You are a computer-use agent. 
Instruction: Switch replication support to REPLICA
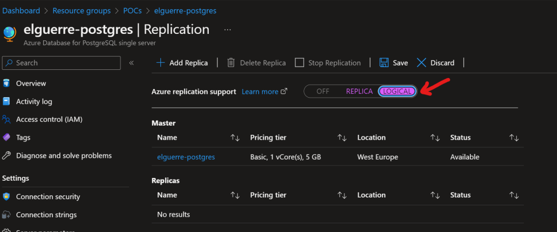pos(359,91)
